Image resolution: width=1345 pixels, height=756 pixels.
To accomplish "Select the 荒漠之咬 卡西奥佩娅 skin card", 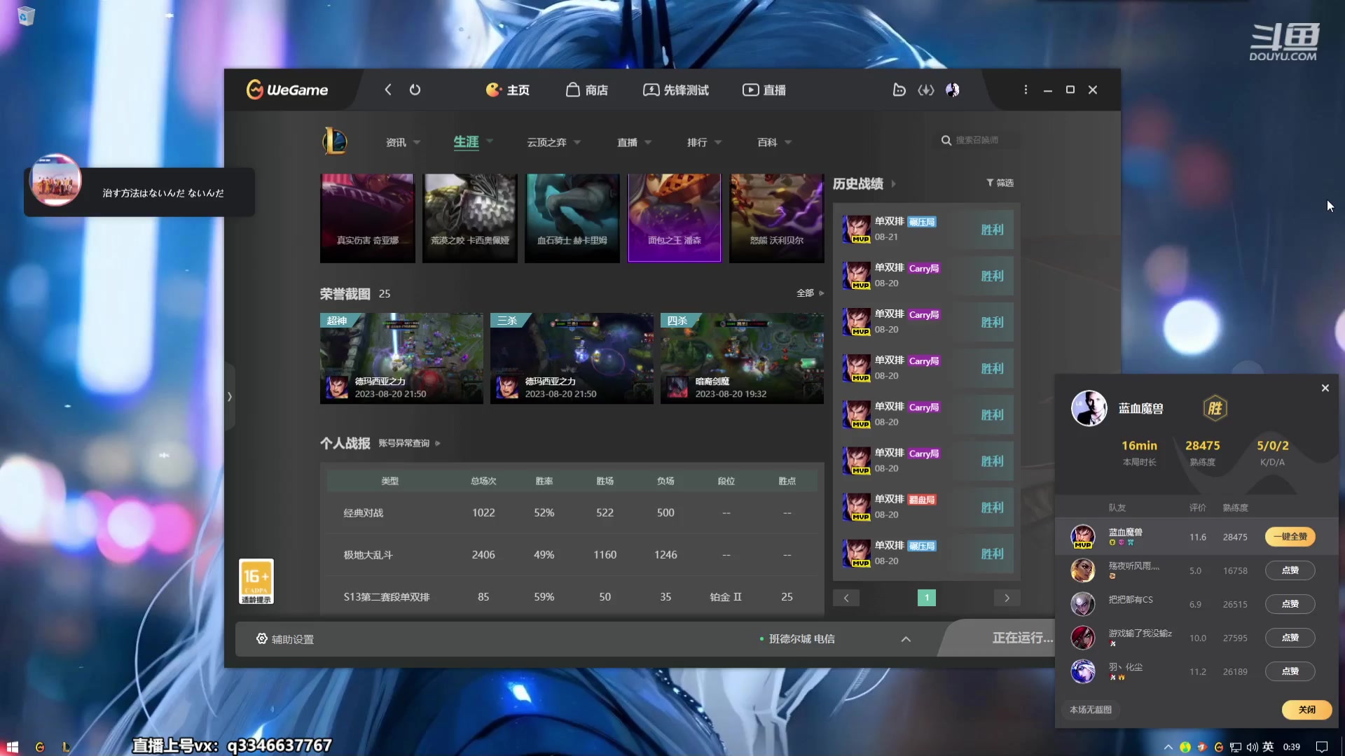I will (x=470, y=218).
